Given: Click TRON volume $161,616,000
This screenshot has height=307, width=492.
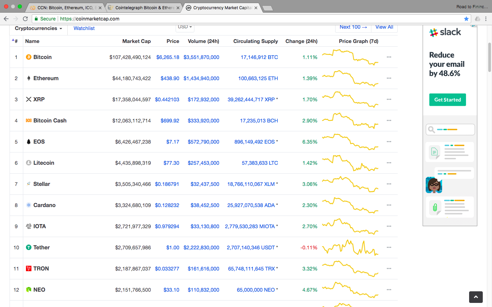Looking at the screenshot, I should tap(203, 268).
